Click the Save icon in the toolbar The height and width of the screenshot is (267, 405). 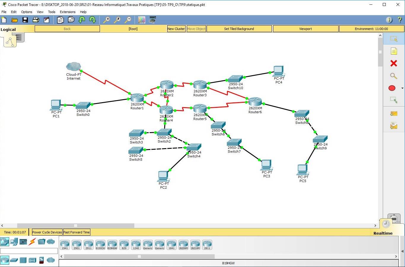25,20
